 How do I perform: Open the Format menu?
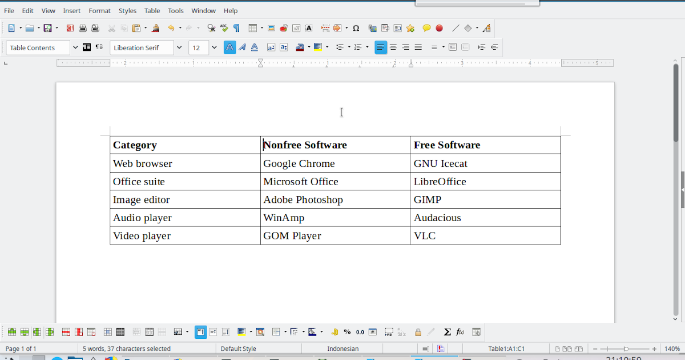[x=99, y=10]
